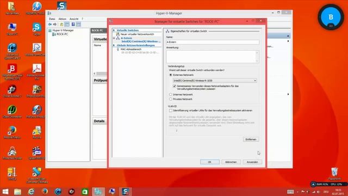The width and height of the screenshot is (348, 196).
Task: Select MAC-Adressbereich entry icon
Action: click(118, 50)
